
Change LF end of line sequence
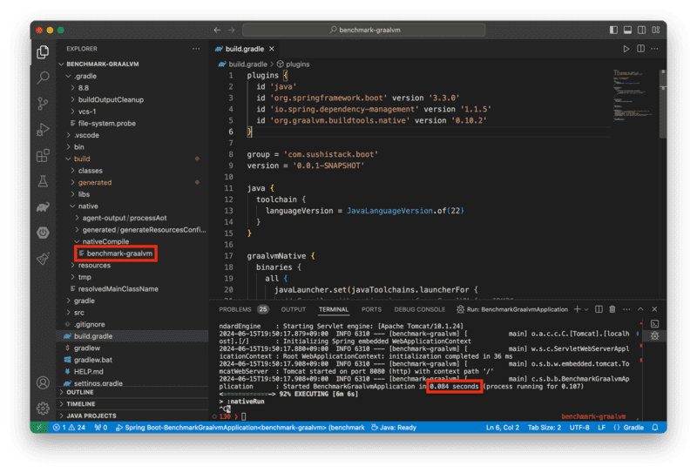coord(601,427)
